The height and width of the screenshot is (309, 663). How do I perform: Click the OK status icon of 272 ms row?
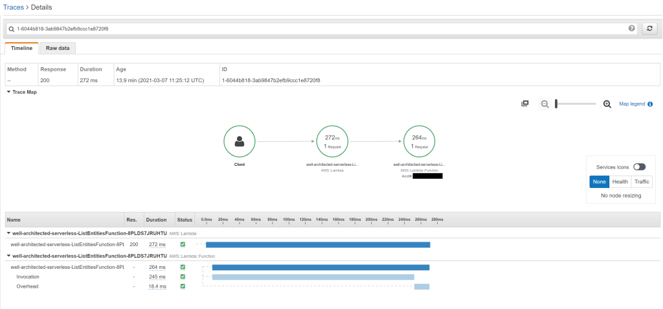tap(183, 244)
